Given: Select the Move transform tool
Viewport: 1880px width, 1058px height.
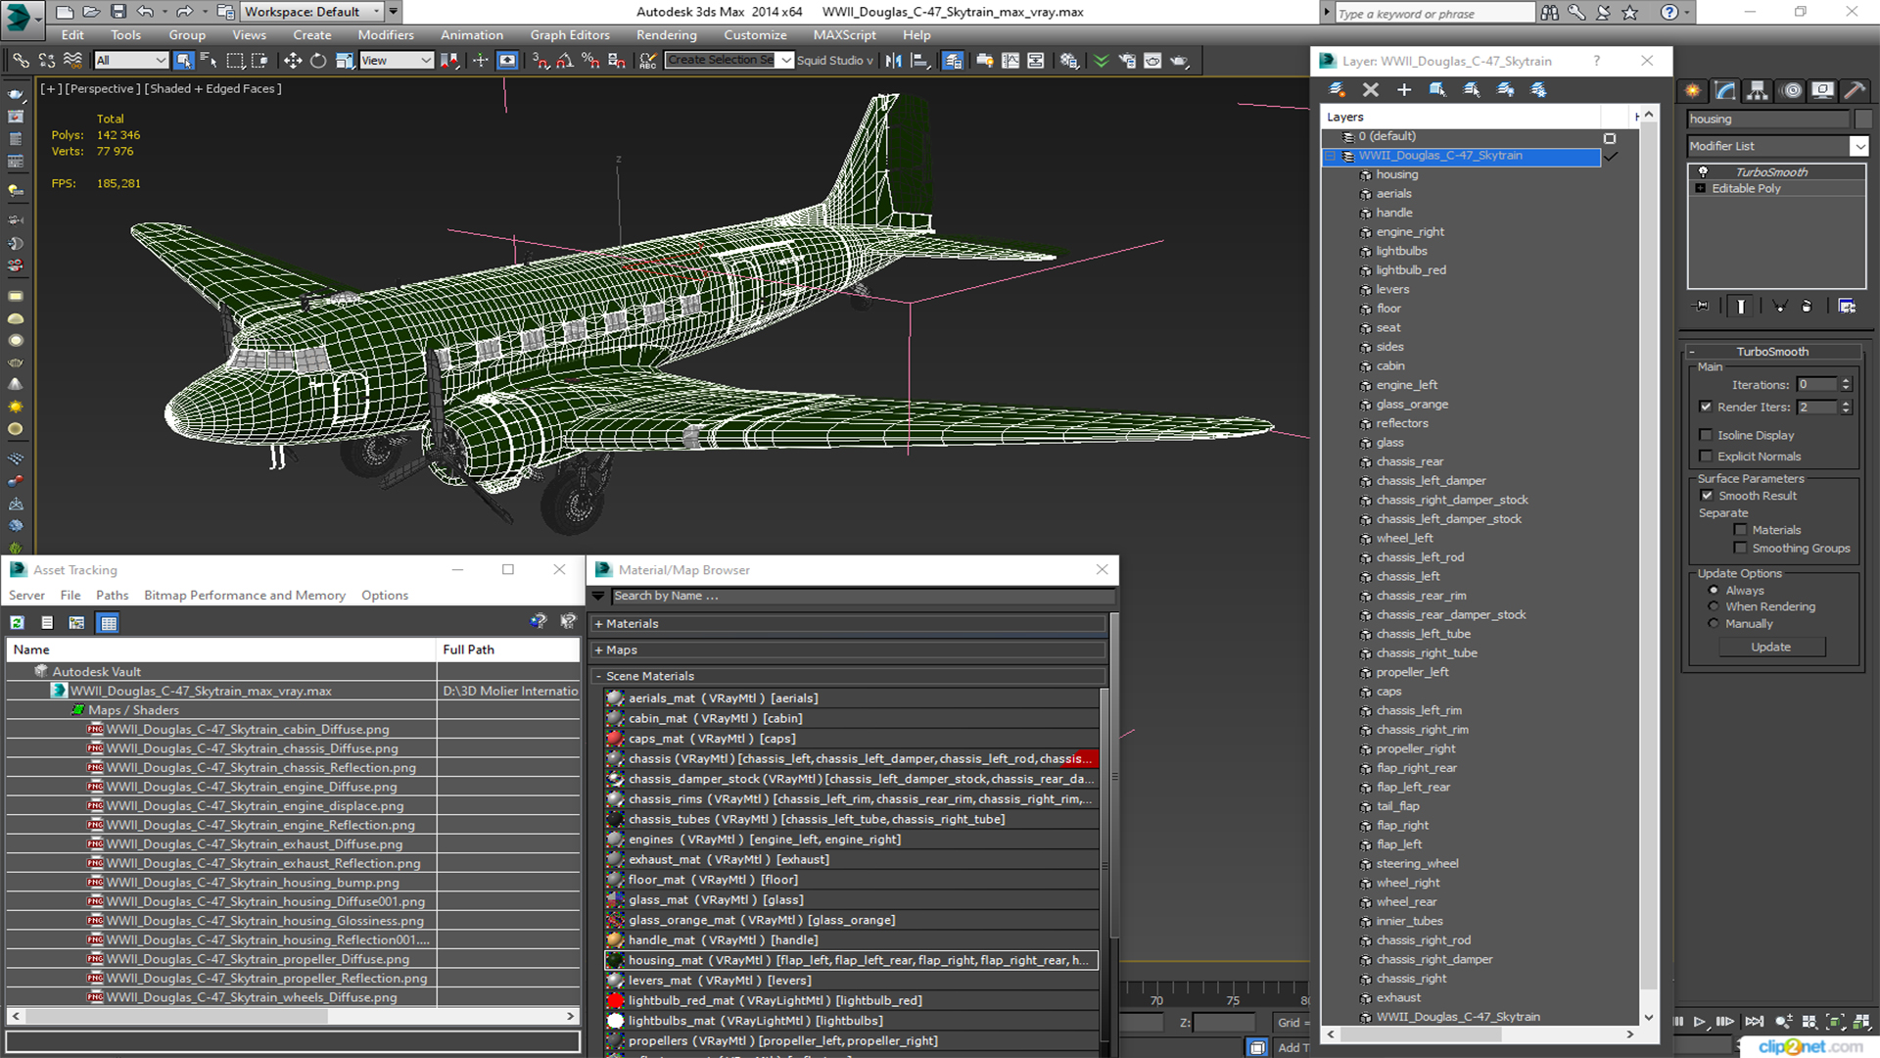Looking at the screenshot, I should click(x=292, y=61).
